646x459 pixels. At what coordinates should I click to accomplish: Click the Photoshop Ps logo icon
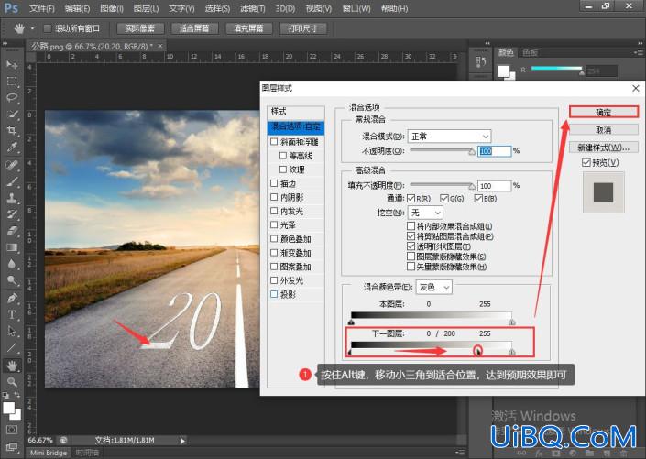(x=11, y=8)
